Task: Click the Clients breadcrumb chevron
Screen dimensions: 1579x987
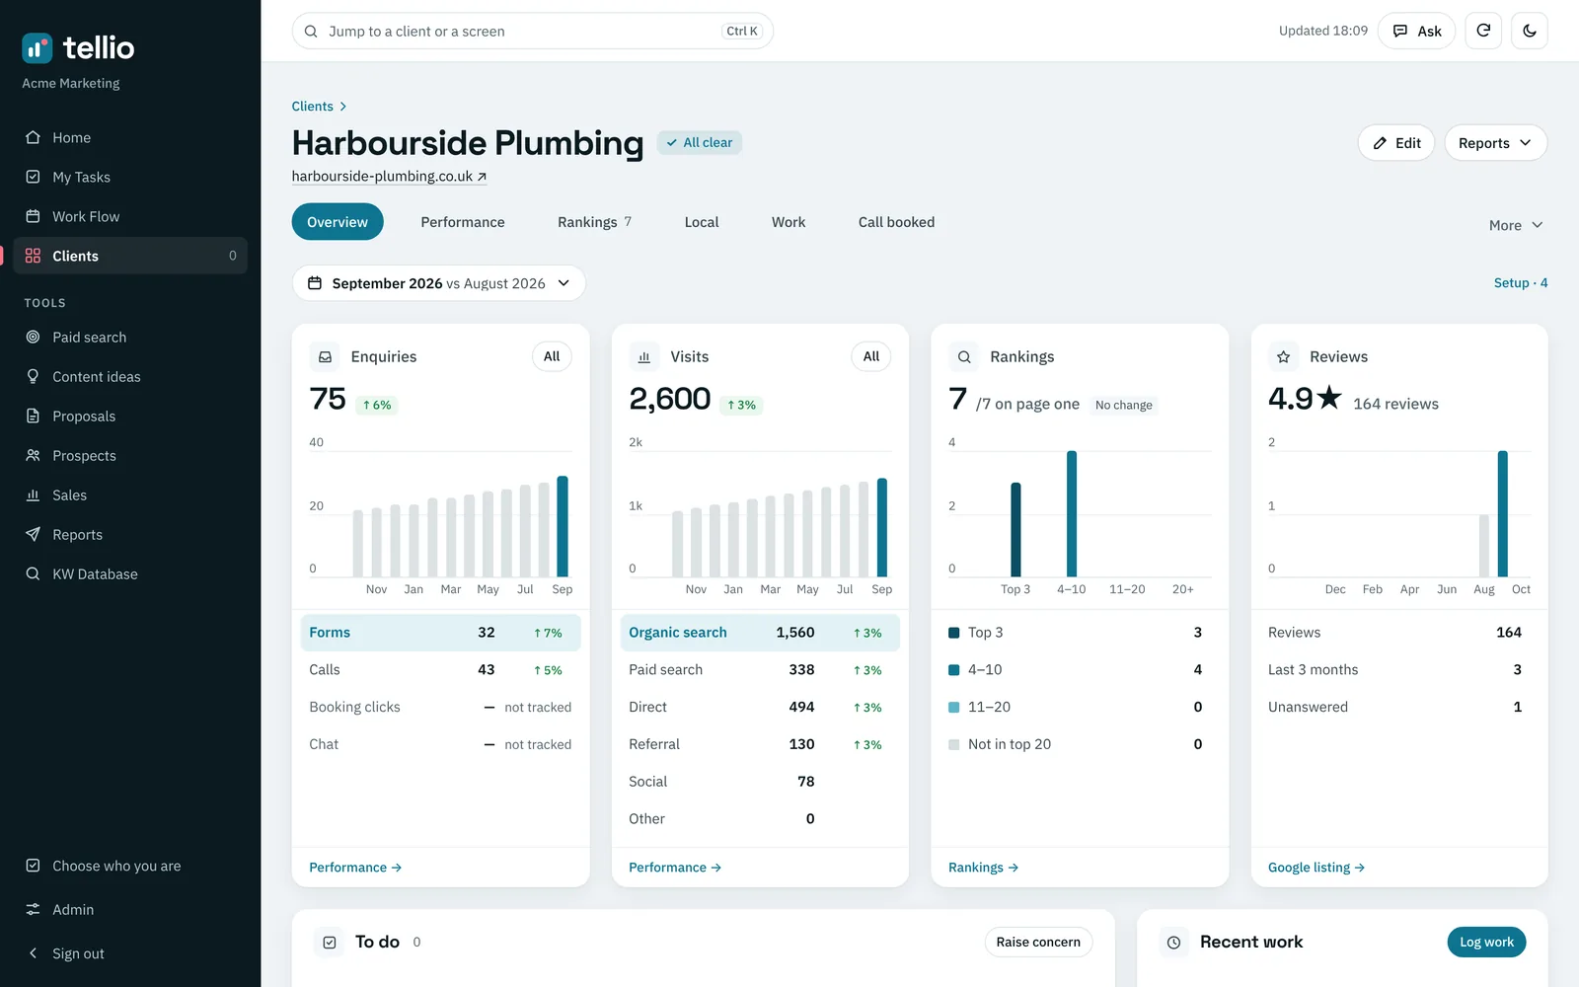Action: point(343,107)
